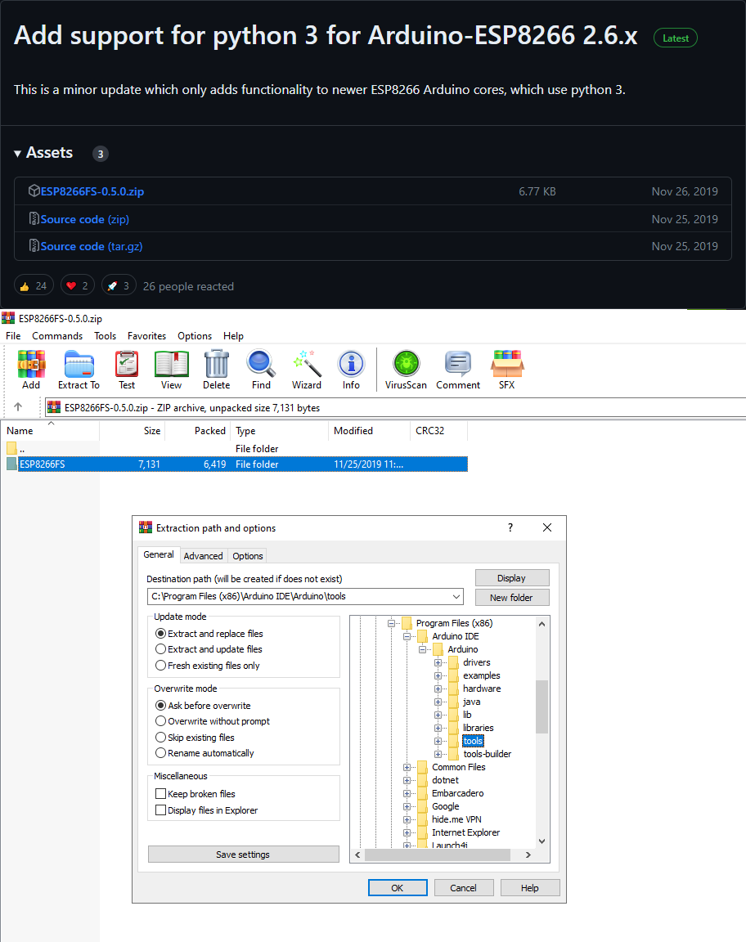Open the Favorites menu

coord(146,336)
